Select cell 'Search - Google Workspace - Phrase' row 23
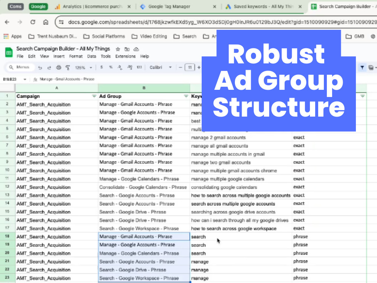Viewport: 377px width, 283px height. (x=144, y=278)
